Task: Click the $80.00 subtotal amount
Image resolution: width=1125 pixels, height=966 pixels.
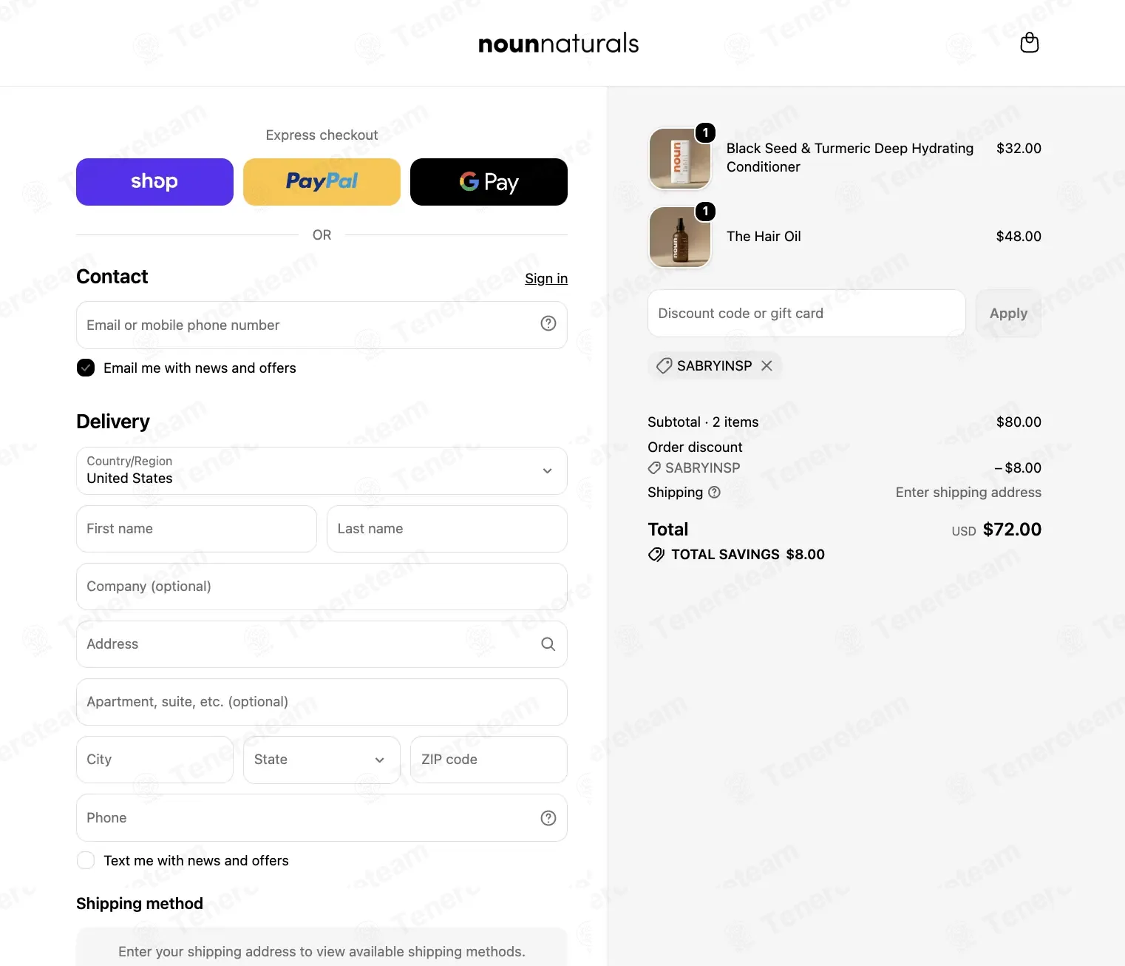Action: click(1019, 422)
